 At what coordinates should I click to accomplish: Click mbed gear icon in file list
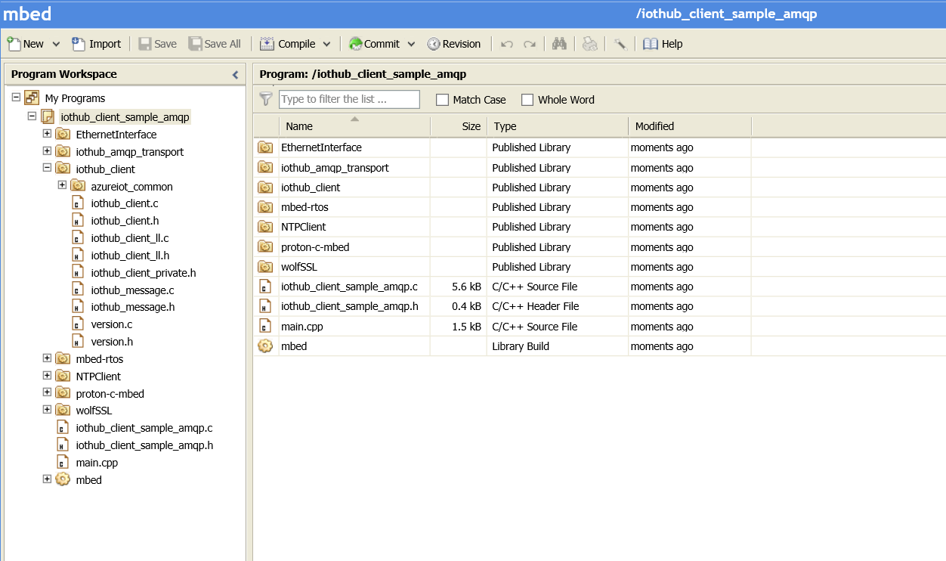265,346
